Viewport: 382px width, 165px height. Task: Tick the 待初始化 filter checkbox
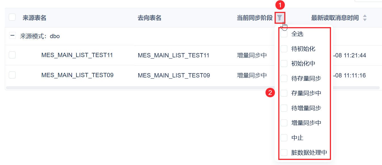click(284, 49)
